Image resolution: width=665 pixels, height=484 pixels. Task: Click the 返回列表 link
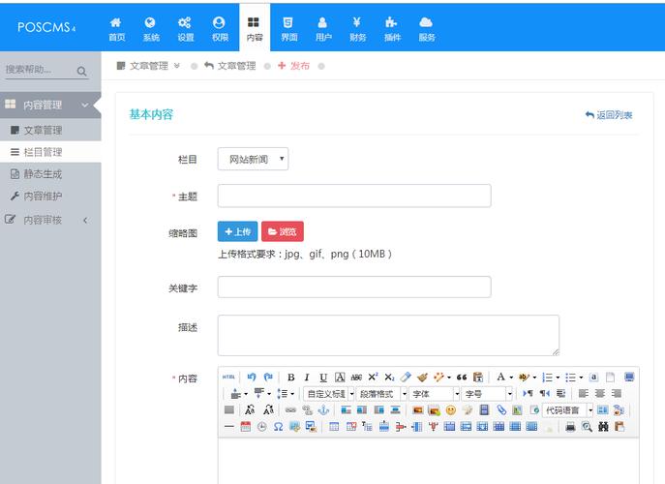[x=609, y=115]
